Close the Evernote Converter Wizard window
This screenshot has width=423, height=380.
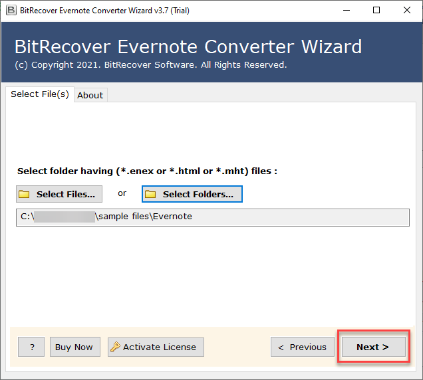coord(407,10)
